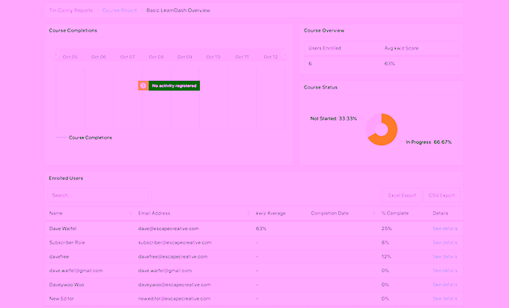The width and height of the screenshot is (509, 308).
Task: Click the subscriber@escapecreative.com email cell
Action: tap(174, 243)
